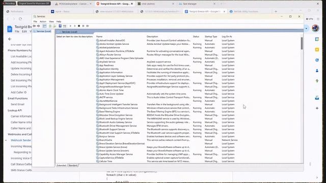Sort by the Description column header
The width and height of the screenshot is (326, 183).
pos(152,37)
